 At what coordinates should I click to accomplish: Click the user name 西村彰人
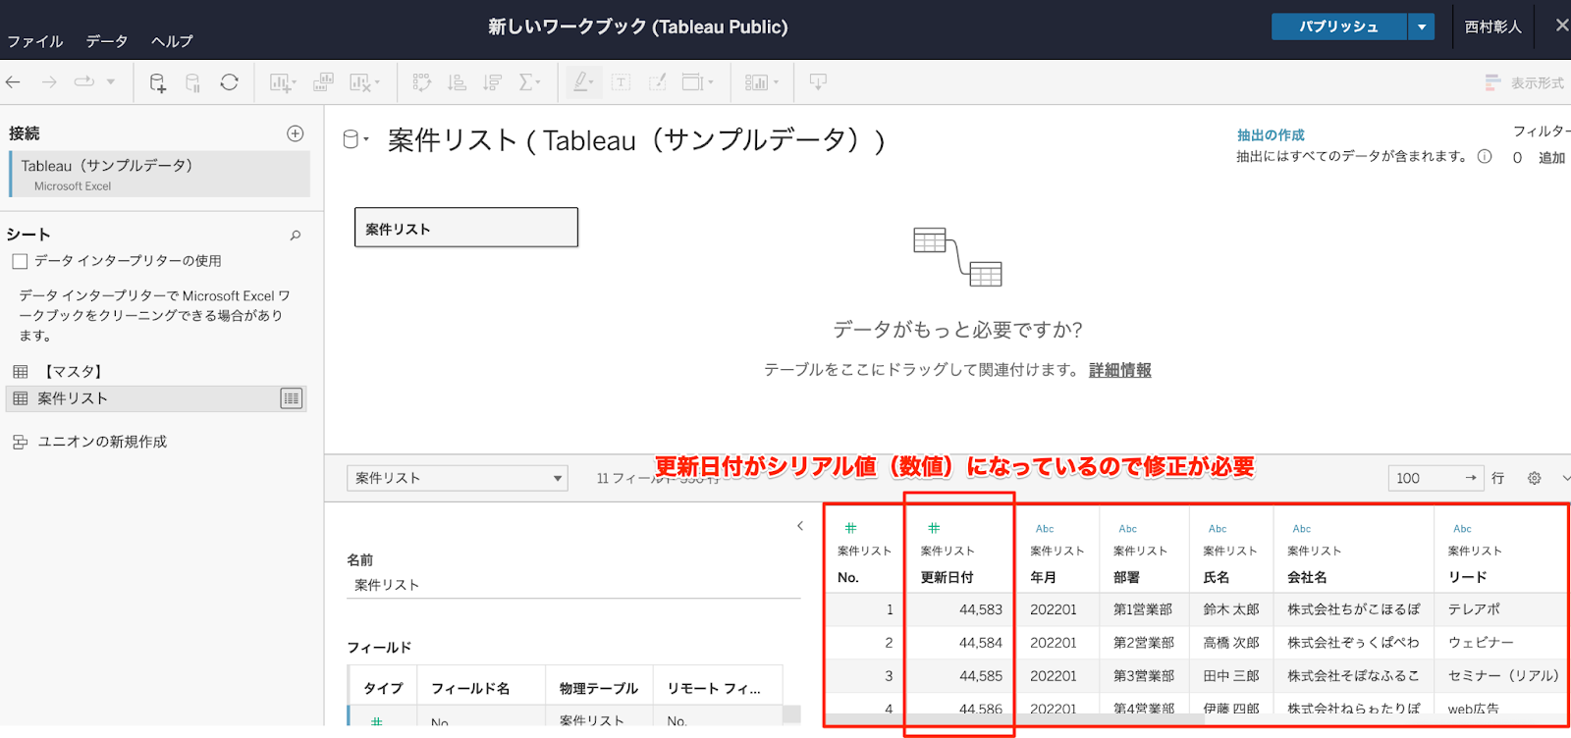1492,27
